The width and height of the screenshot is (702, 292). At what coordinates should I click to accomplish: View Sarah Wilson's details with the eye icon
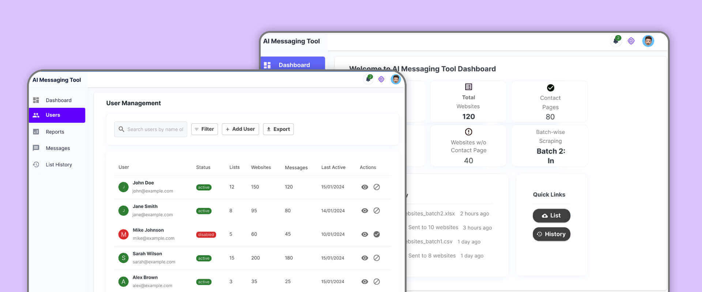[x=365, y=258]
